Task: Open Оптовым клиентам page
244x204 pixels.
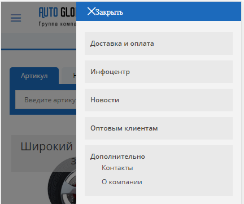Action: coord(159,128)
